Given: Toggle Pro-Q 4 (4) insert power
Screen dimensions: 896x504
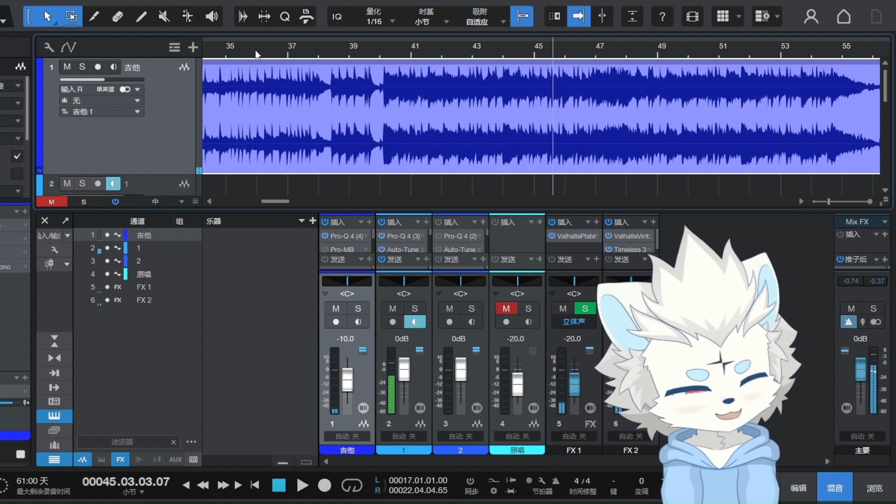Looking at the screenshot, I should click(x=325, y=236).
